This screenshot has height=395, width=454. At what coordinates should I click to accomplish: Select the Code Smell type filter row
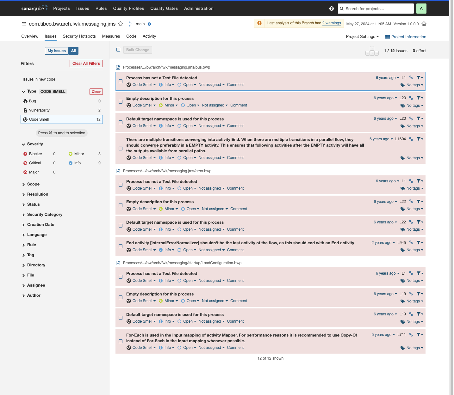(62, 119)
